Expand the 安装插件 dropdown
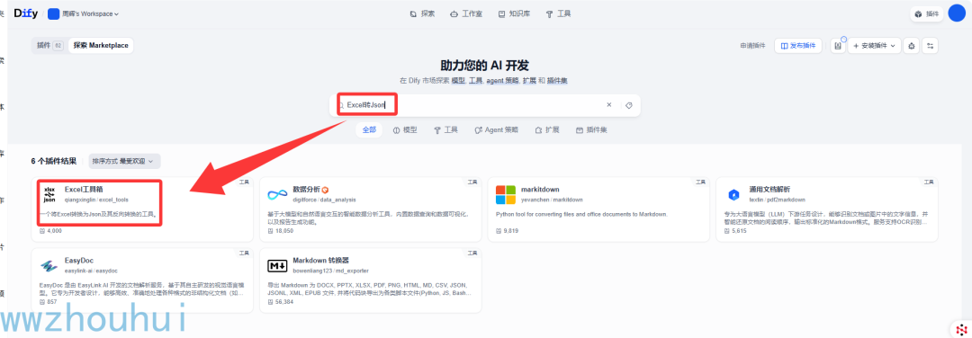 tap(874, 46)
